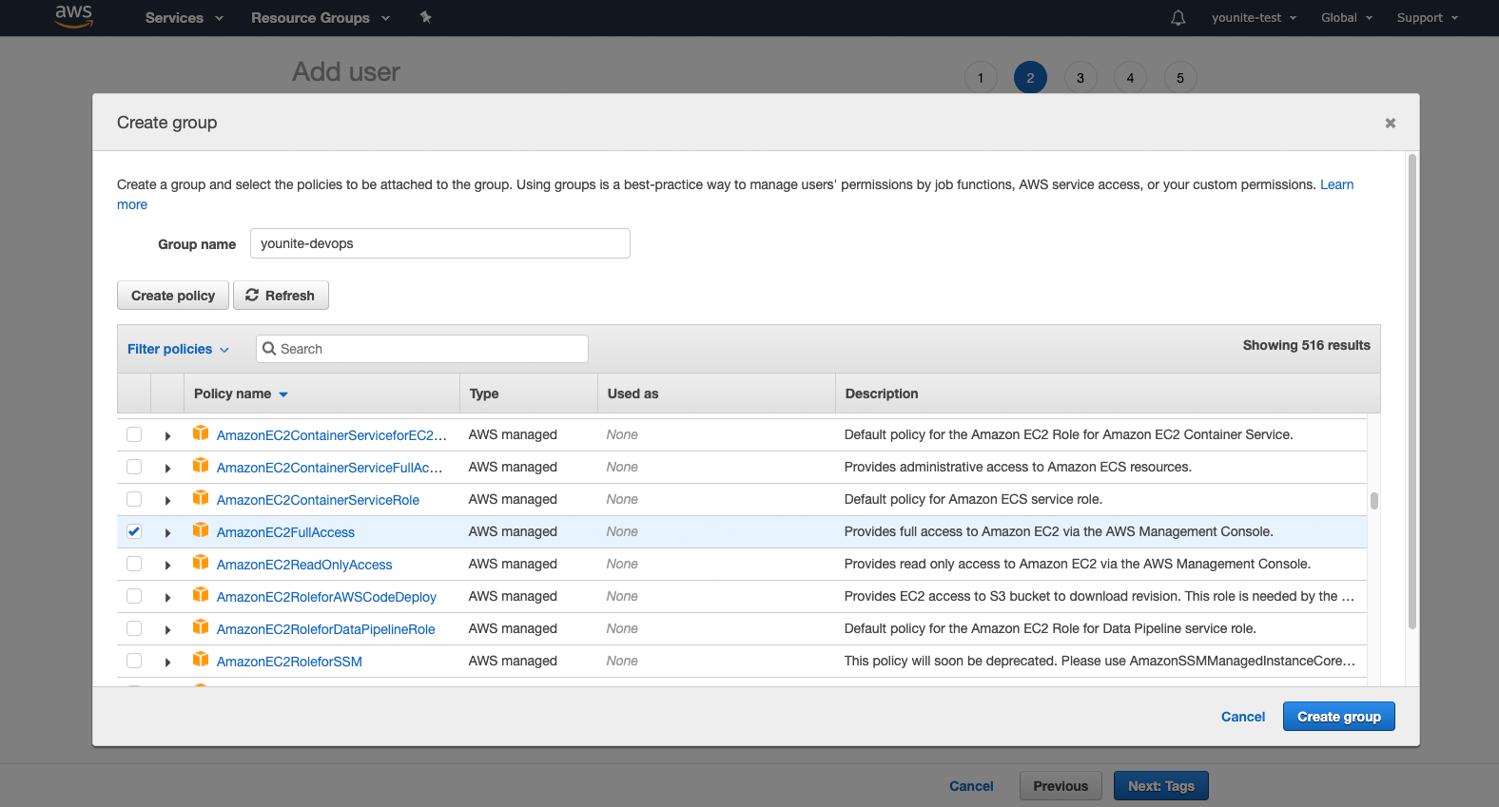The height and width of the screenshot is (807, 1499).
Task: Click the policy table scrollbar thumb
Action: click(1373, 501)
